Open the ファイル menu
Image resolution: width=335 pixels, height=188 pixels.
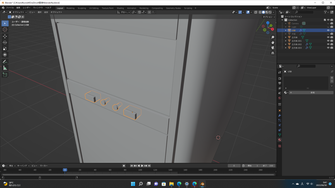tap(10, 8)
